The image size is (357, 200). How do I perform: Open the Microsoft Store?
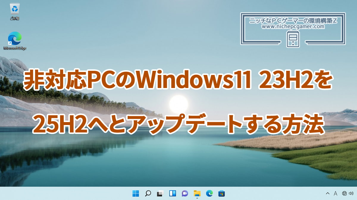pos(220,194)
